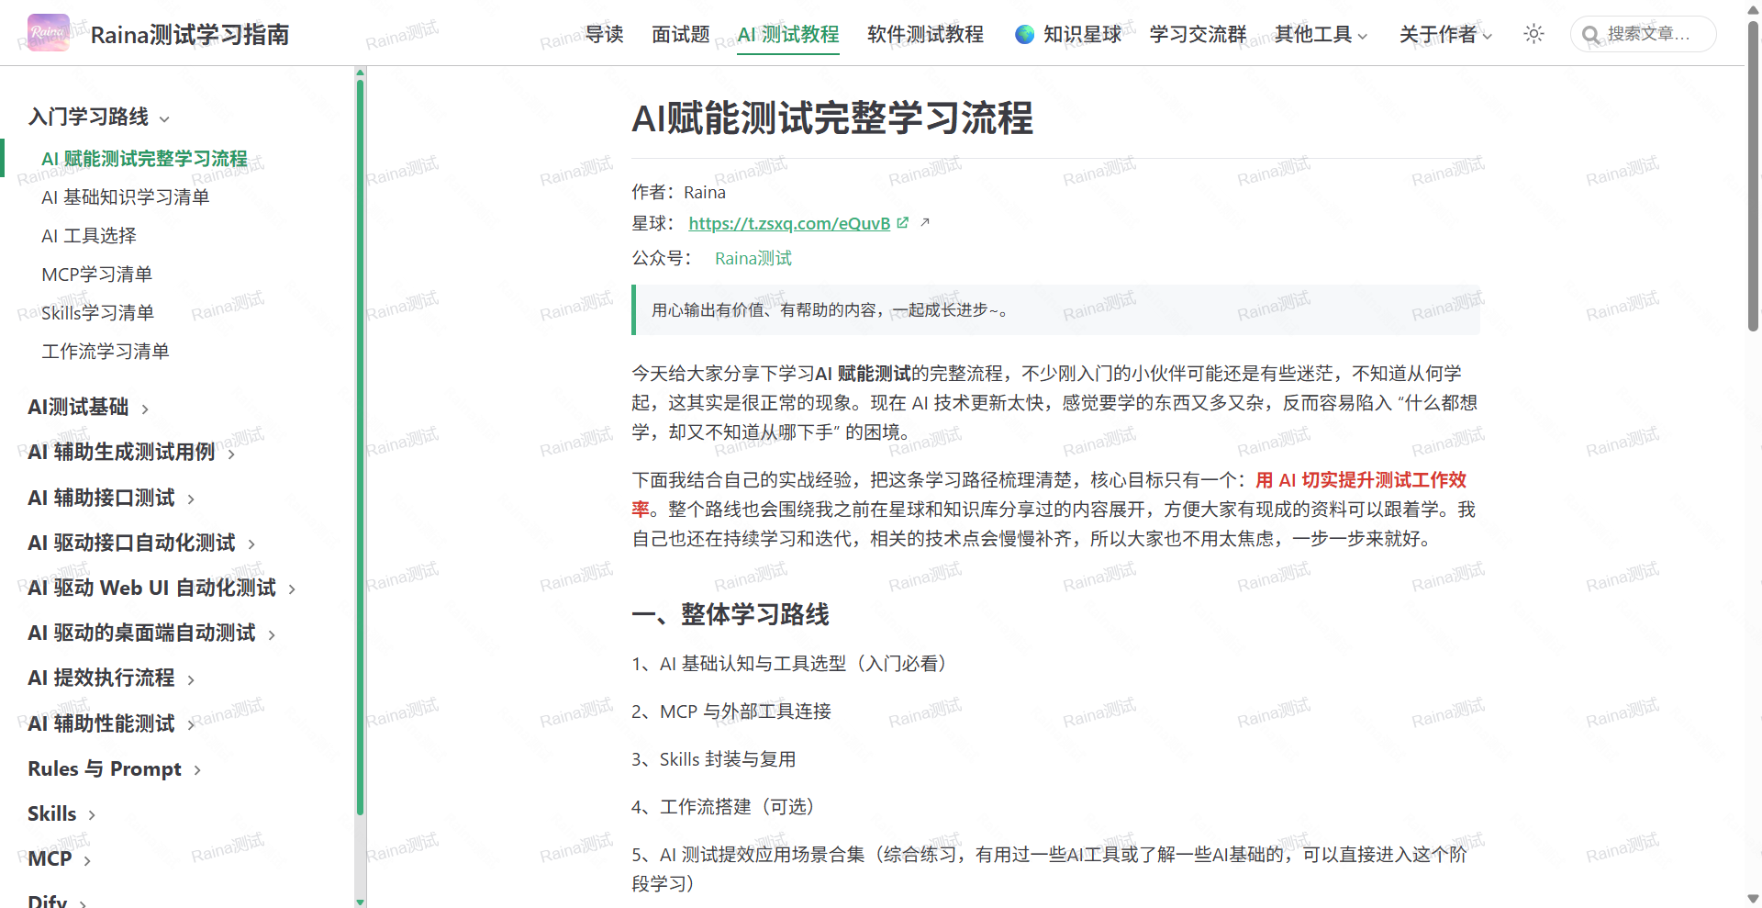Screen dimensions: 1762x908
Task: Expand AI 提效执行流程 section
Action: (x=112, y=678)
